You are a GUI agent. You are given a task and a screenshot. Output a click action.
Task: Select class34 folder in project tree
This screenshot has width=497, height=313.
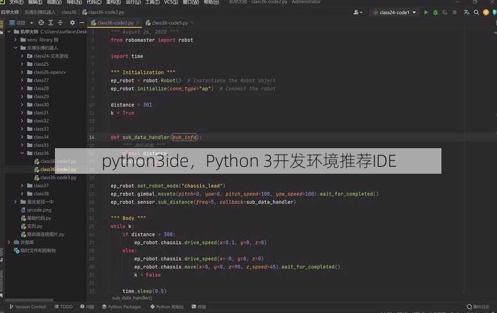[x=38, y=137]
